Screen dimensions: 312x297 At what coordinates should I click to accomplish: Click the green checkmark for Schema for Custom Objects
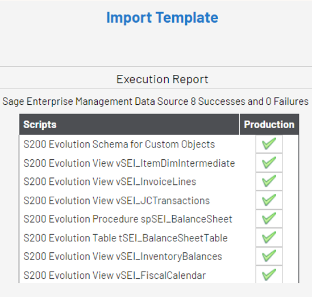point(269,144)
